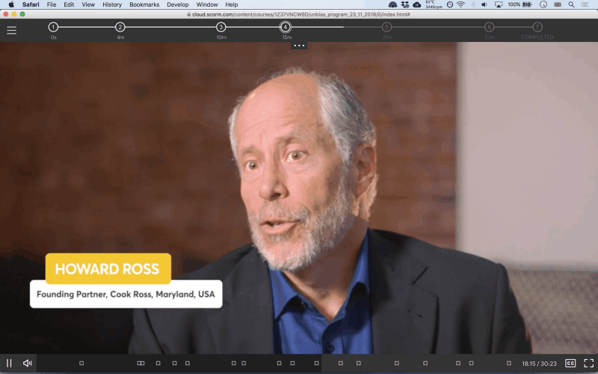The image size is (598, 374).
Task: Toggle closed captions with CC button
Action: (570, 364)
